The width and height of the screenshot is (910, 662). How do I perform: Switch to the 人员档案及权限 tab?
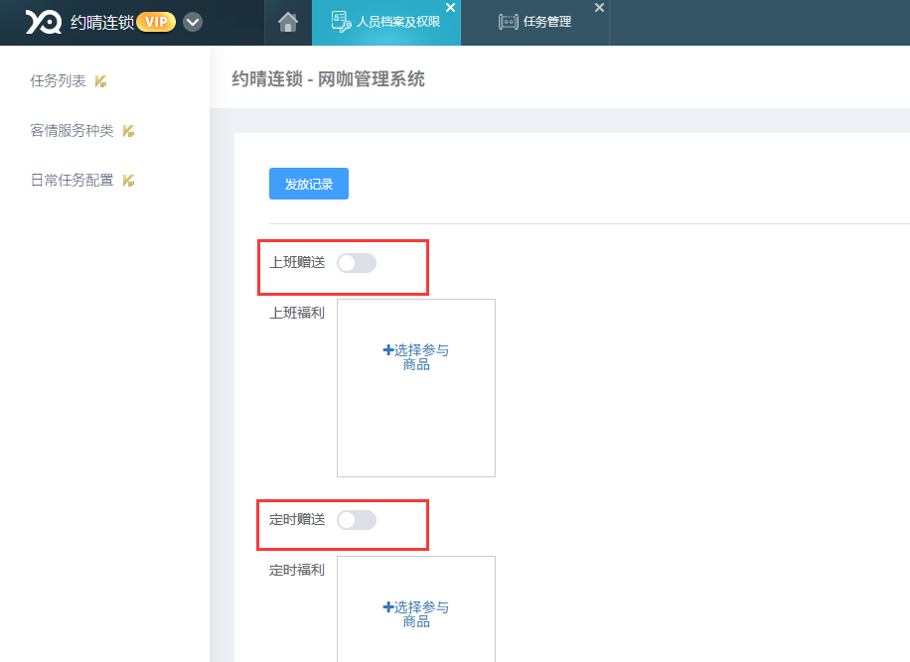pos(385,22)
